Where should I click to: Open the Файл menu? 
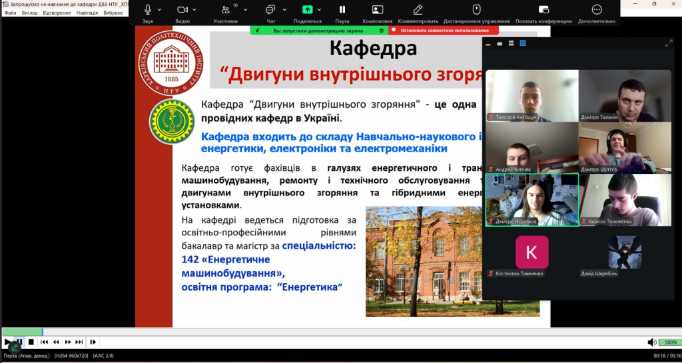[10, 13]
